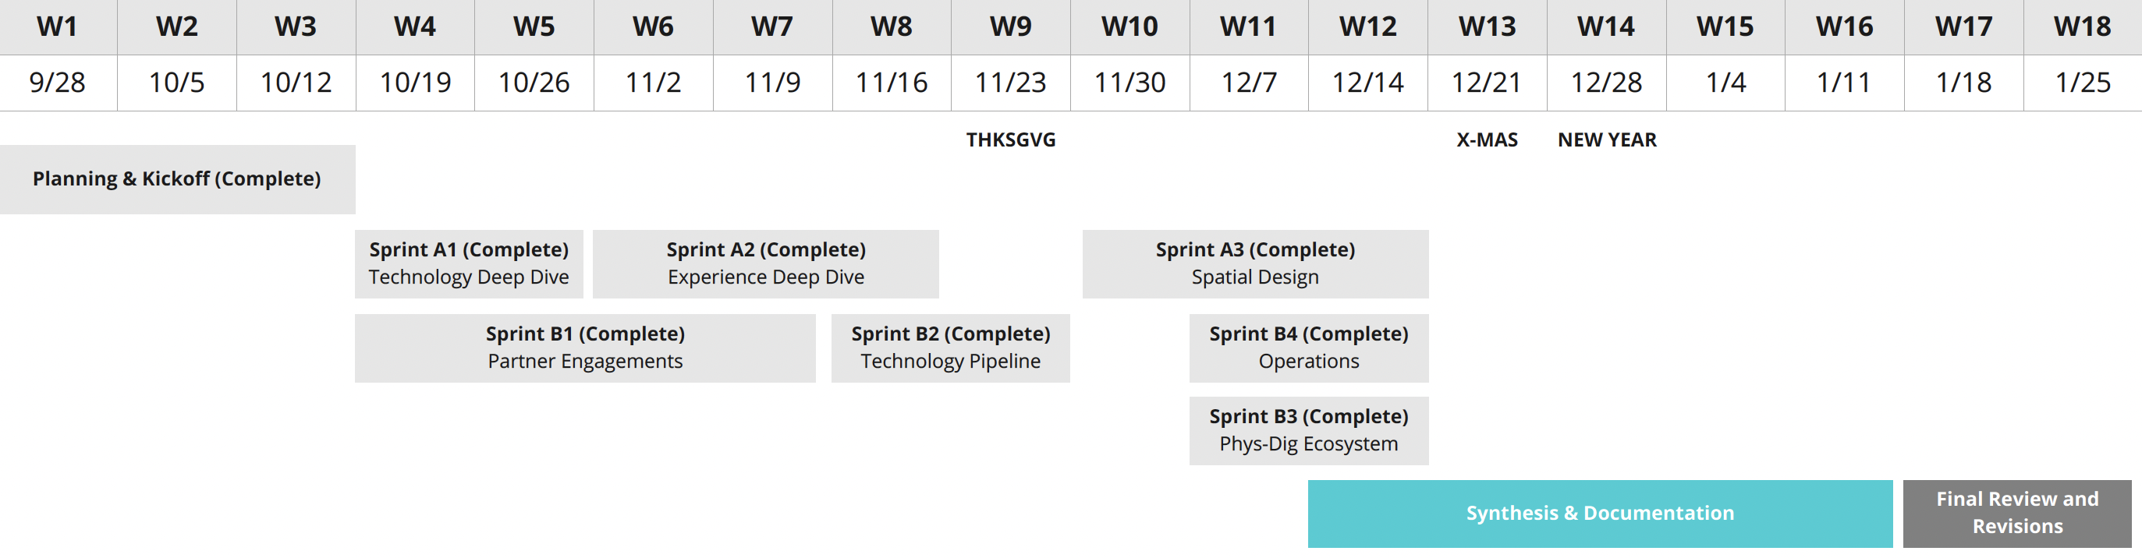Viewport: 2142px width, 558px height.
Task: Click the W1 week header
Action: tap(59, 27)
